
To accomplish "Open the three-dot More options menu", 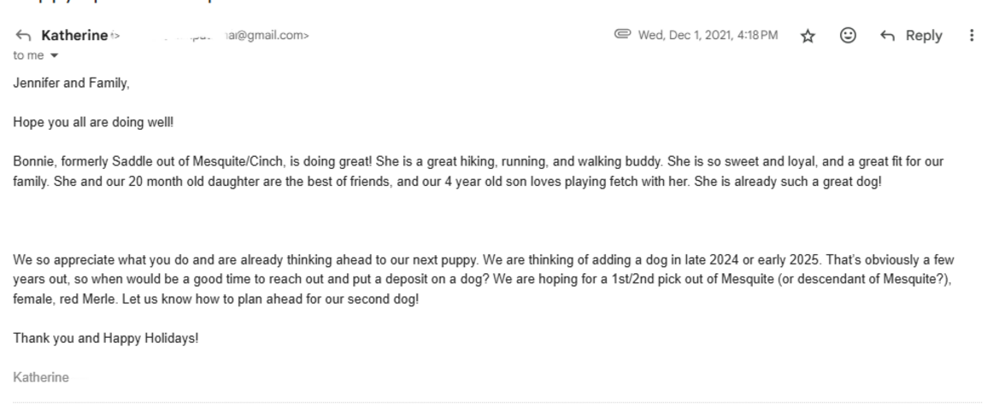I will tap(972, 35).
